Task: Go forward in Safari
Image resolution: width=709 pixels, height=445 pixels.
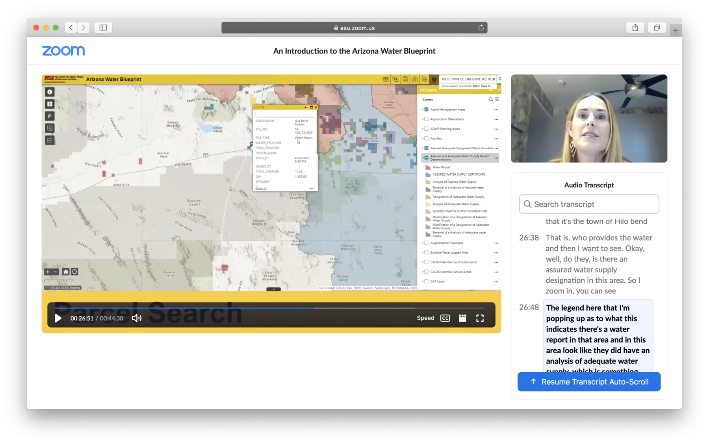Action: click(x=84, y=28)
